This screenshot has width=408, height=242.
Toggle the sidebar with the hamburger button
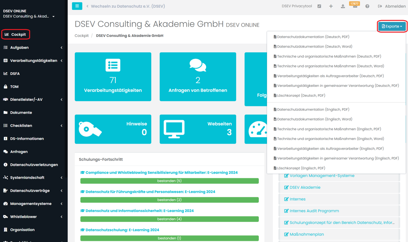[x=77, y=6]
